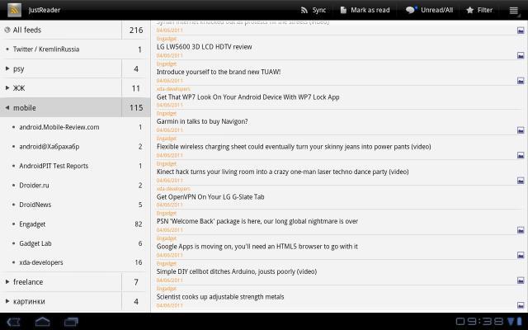Click the 216 count for All feeds
Image resolution: width=528 pixels, height=330 pixels.
136,30
